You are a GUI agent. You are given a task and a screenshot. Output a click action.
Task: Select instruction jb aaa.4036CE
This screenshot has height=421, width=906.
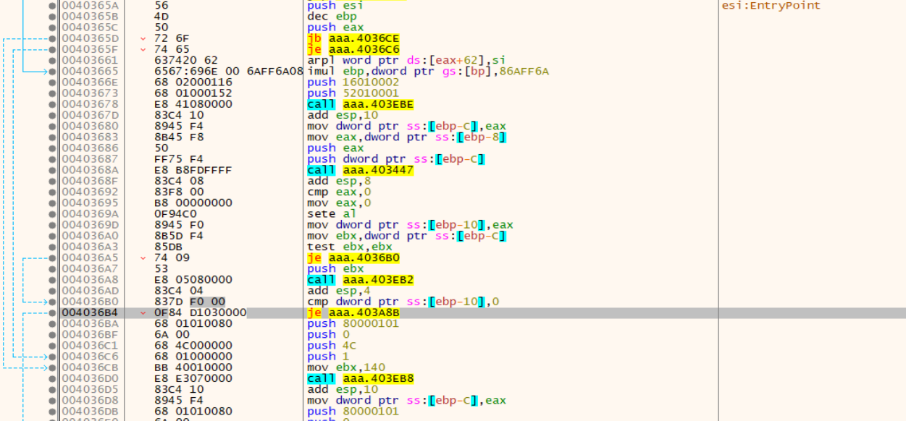[353, 38]
